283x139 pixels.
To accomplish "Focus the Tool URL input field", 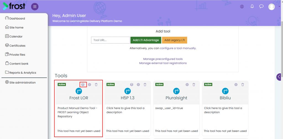I will pos(110,40).
